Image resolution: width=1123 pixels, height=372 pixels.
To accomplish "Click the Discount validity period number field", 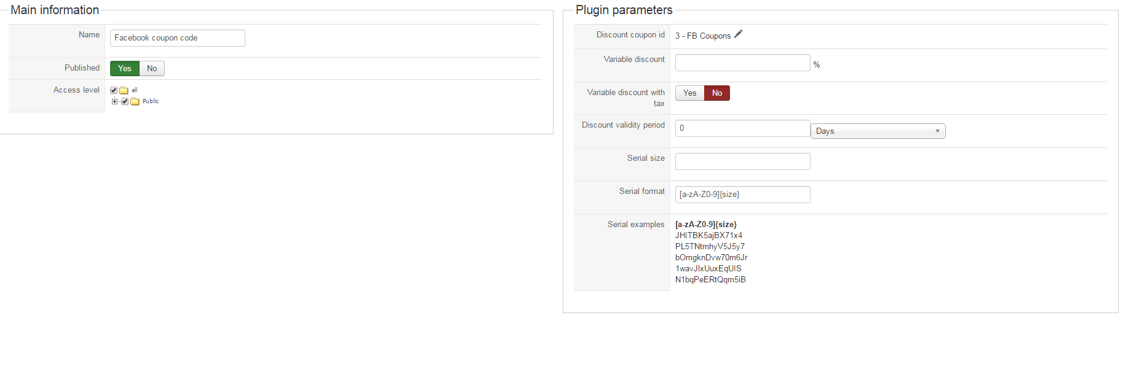I will (x=742, y=128).
